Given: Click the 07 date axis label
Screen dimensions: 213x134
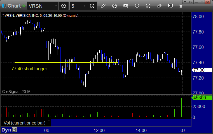Looking at the screenshot, I should (x=183, y=130).
